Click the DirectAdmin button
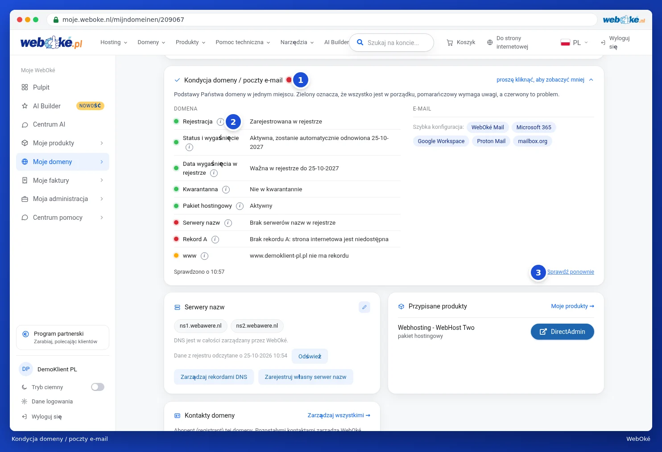This screenshot has width=662, height=452. click(x=562, y=332)
